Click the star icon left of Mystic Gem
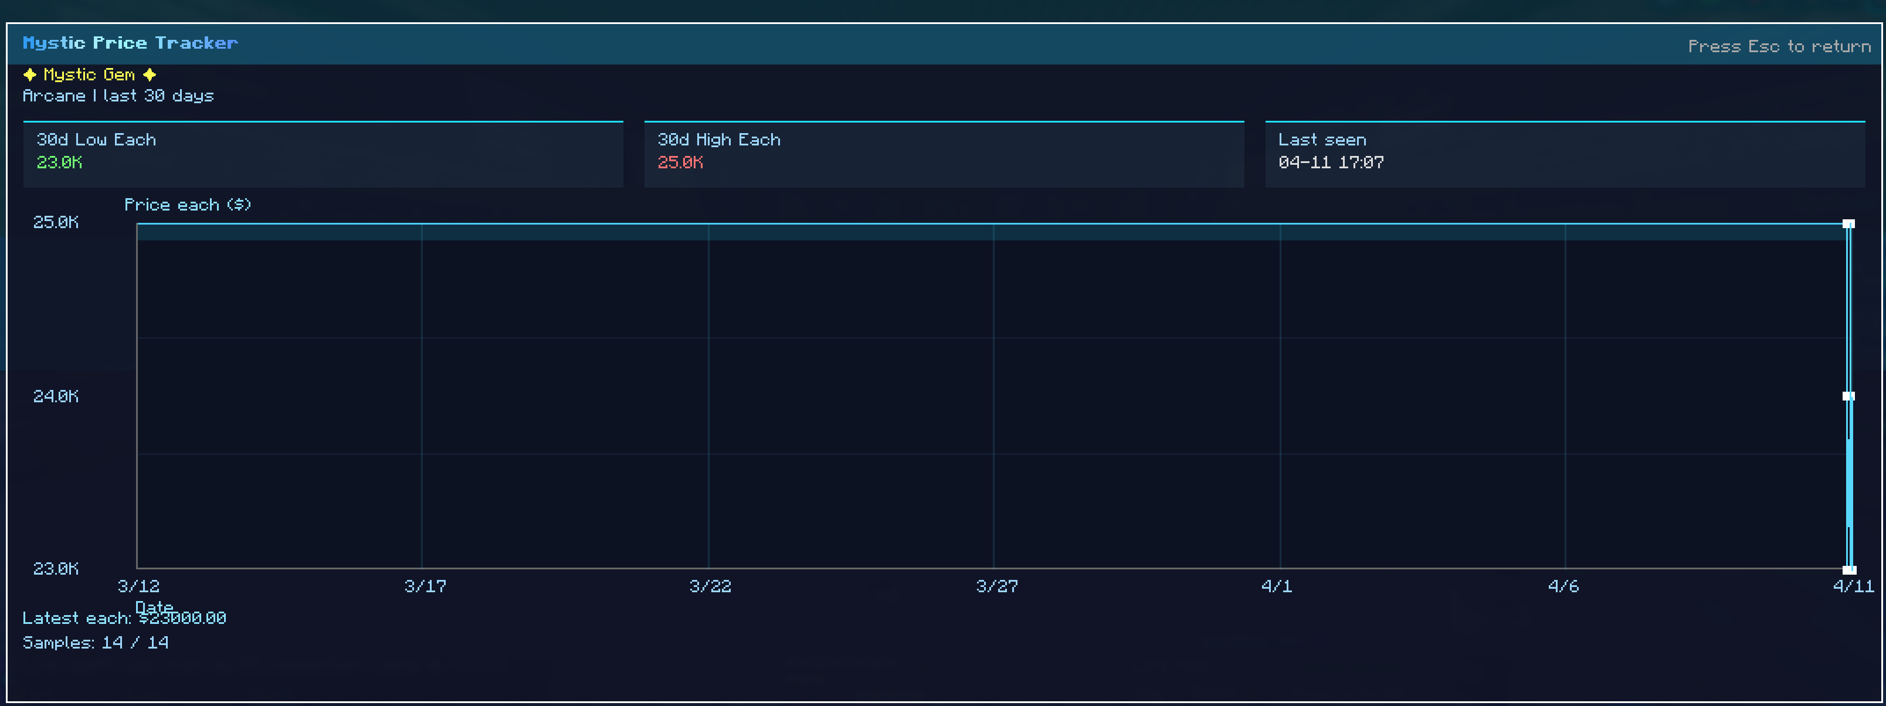The image size is (1886, 706). (x=30, y=74)
